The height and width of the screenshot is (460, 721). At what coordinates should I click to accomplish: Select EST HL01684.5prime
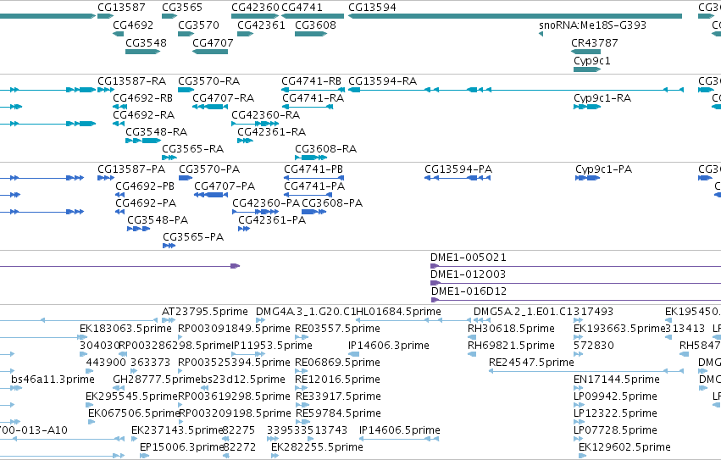tap(413, 320)
